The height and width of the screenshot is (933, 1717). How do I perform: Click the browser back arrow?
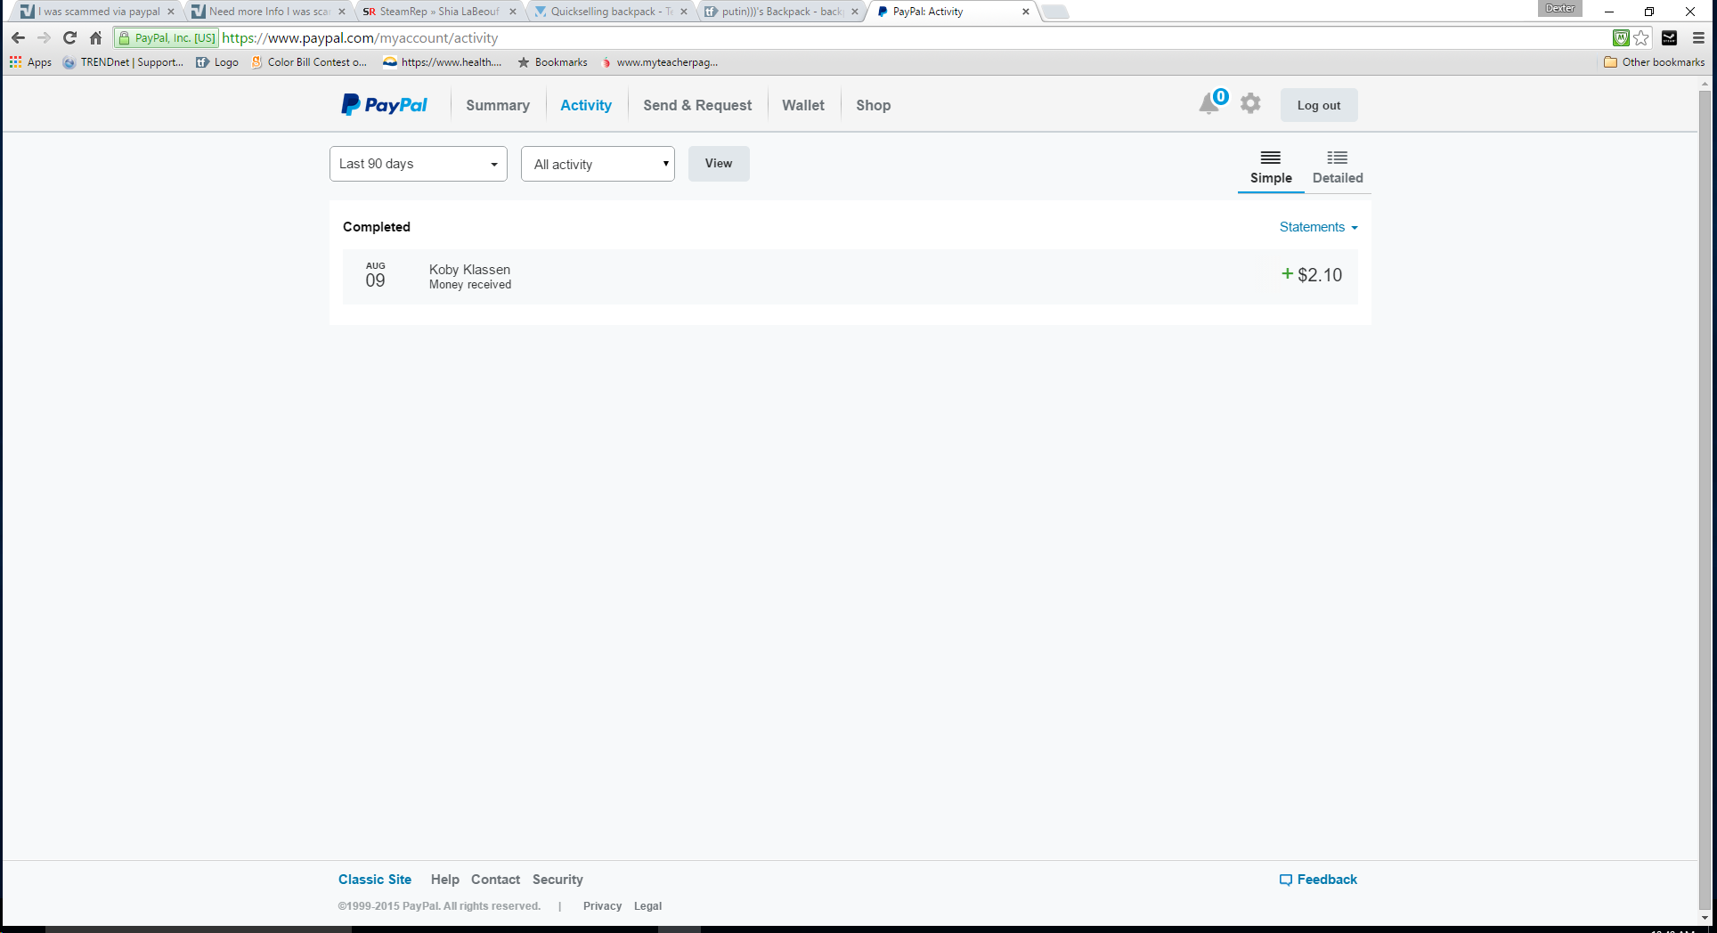18,38
